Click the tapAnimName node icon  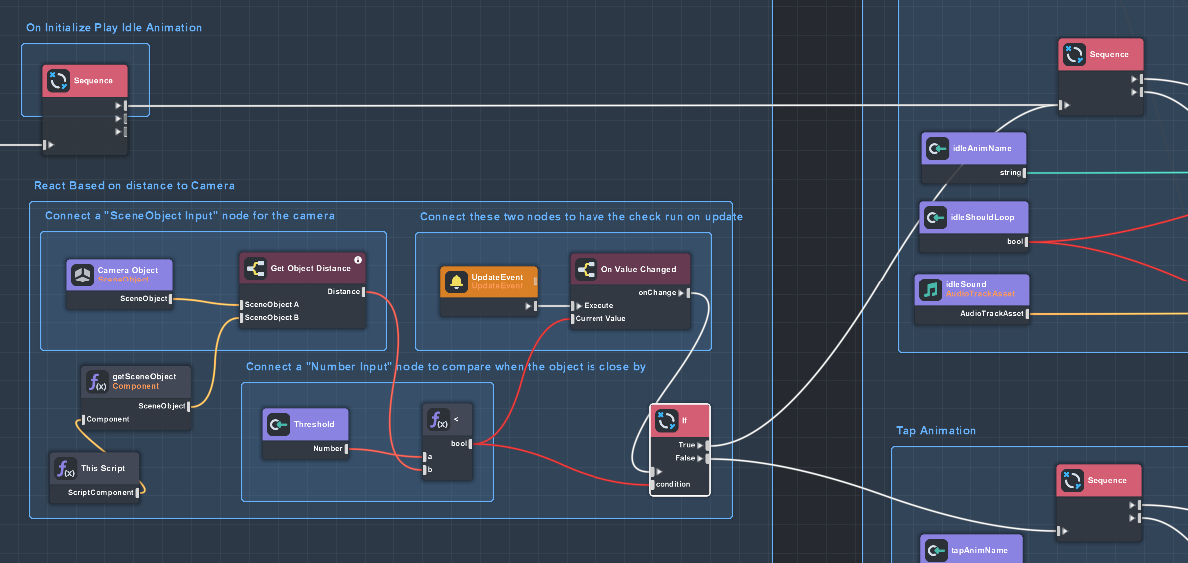936,550
